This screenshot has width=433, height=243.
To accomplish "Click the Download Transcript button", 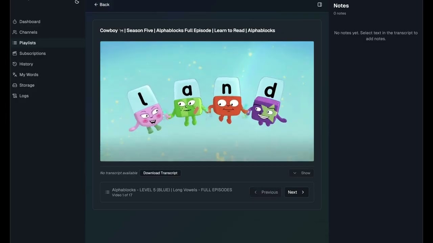I will [x=160, y=173].
